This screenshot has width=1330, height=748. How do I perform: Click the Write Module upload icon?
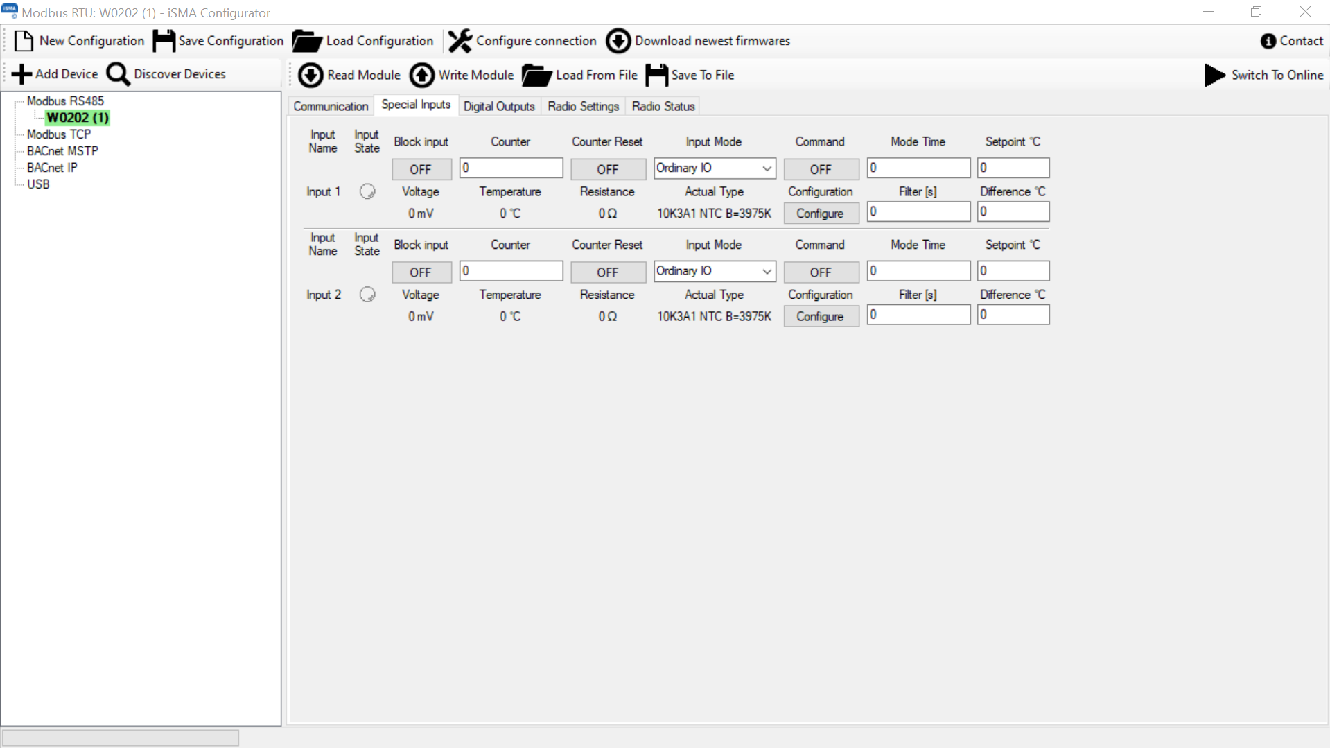click(422, 75)
